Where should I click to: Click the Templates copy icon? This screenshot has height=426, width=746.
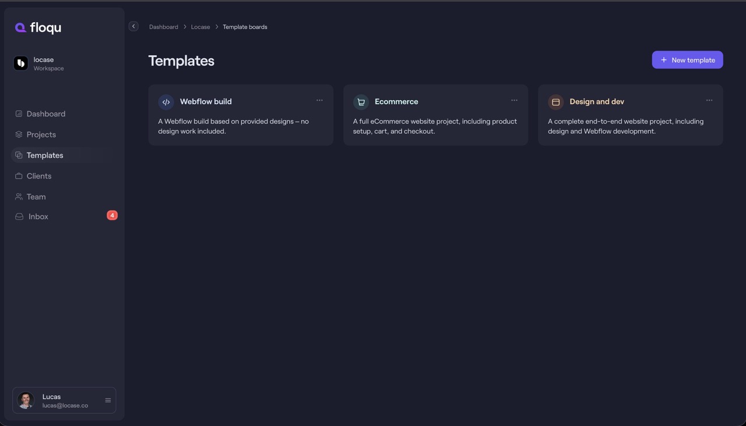(19, 155)
